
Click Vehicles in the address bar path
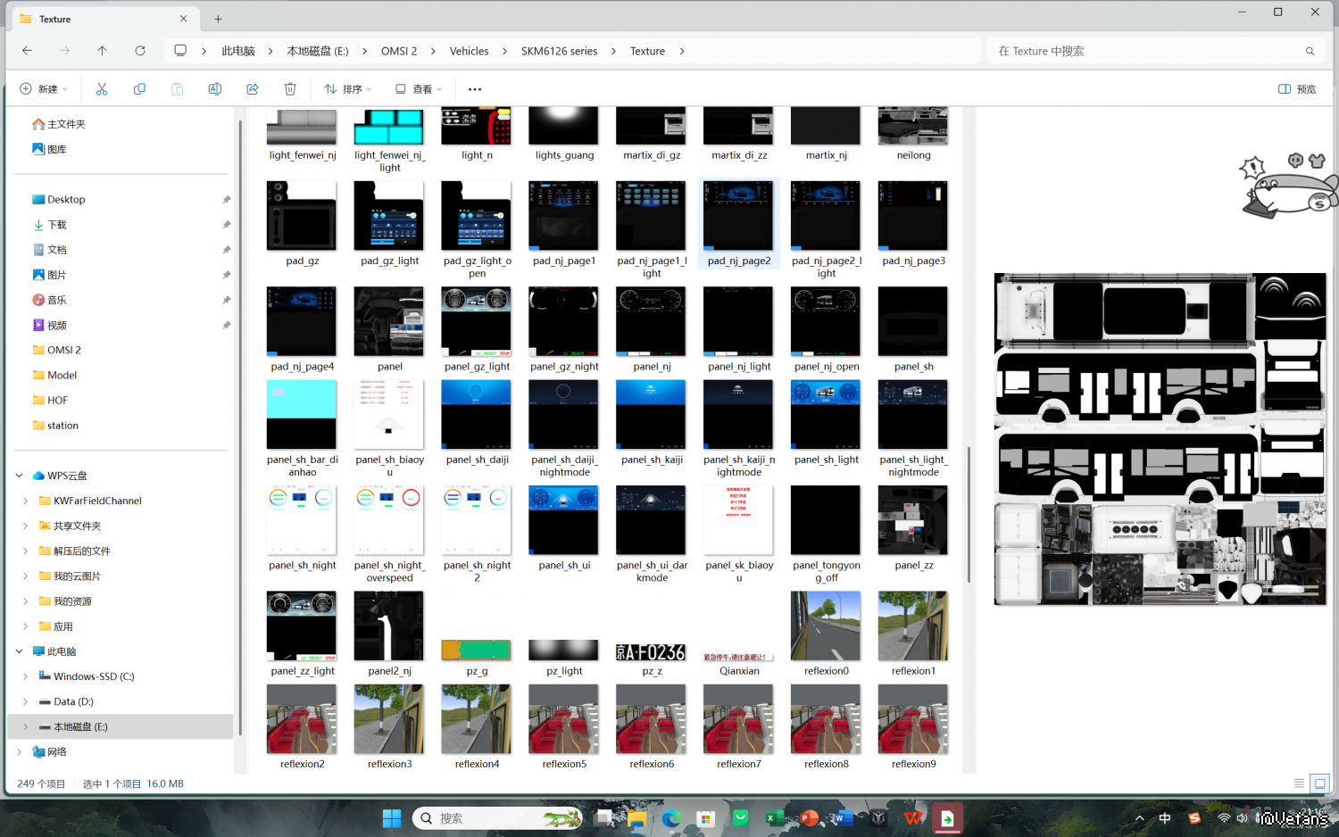tap(470, 52)
